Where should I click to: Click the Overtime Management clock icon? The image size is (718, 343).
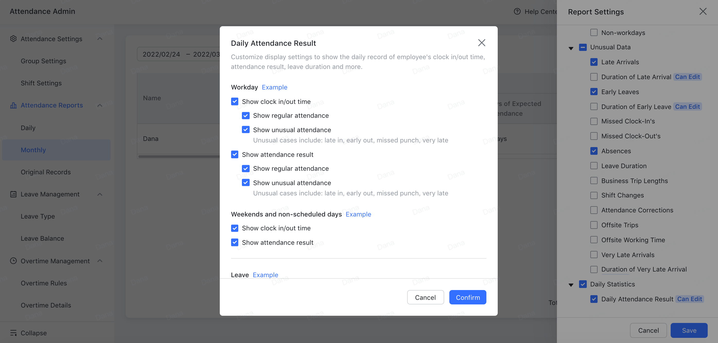13,261
